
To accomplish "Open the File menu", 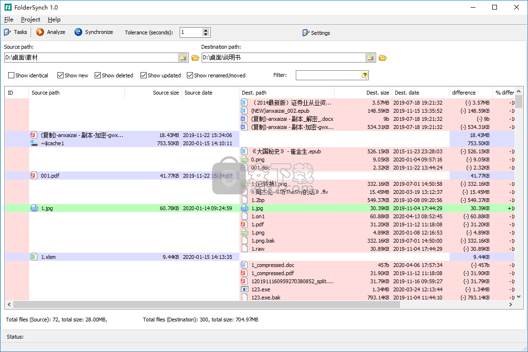I will [9, 20].
